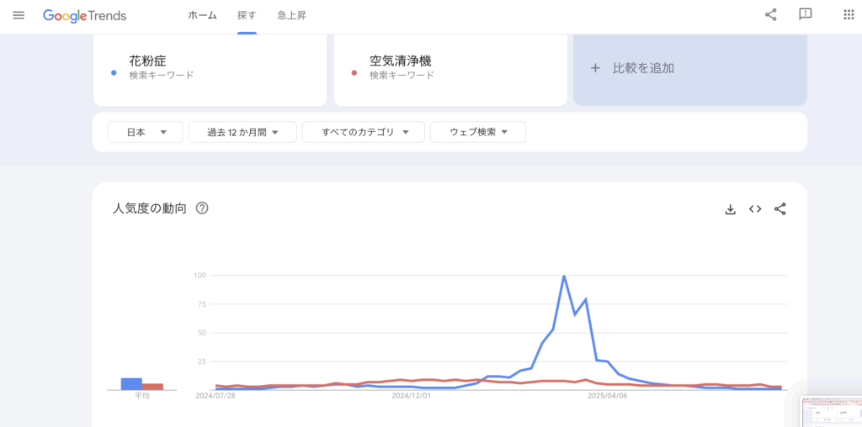Click the blue average bar
The width and height of the screenshot is (862, 427).
point(131,384)
